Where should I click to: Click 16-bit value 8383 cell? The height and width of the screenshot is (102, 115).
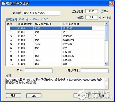(47, 29)
